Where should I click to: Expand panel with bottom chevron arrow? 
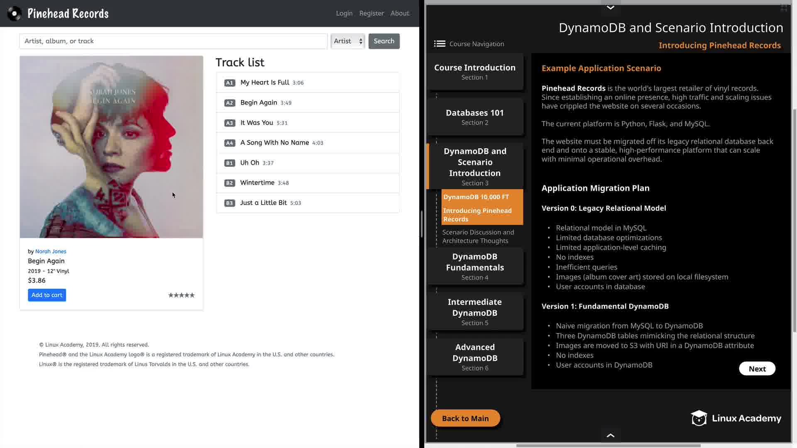pos(610,435)
